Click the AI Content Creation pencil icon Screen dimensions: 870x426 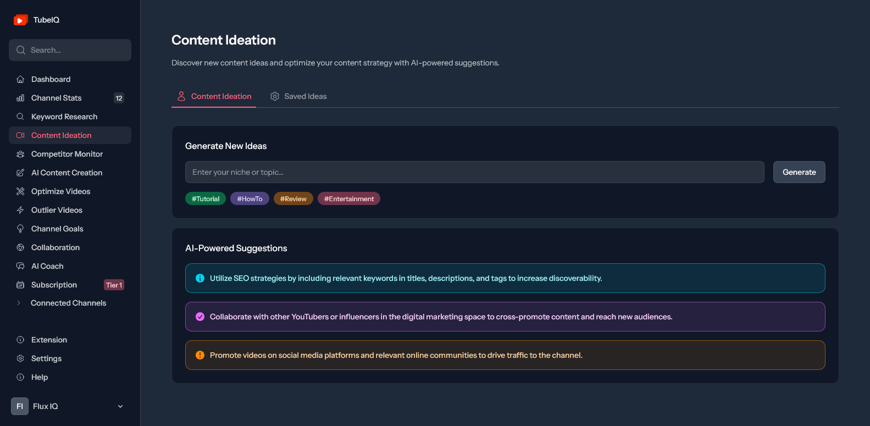click(20, 173)
